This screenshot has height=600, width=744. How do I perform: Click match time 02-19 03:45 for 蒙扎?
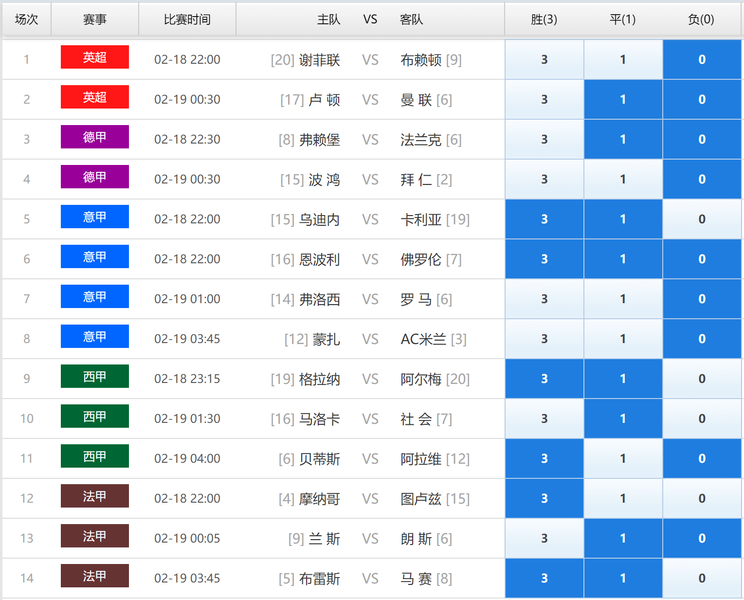click(x=187, y=339)
